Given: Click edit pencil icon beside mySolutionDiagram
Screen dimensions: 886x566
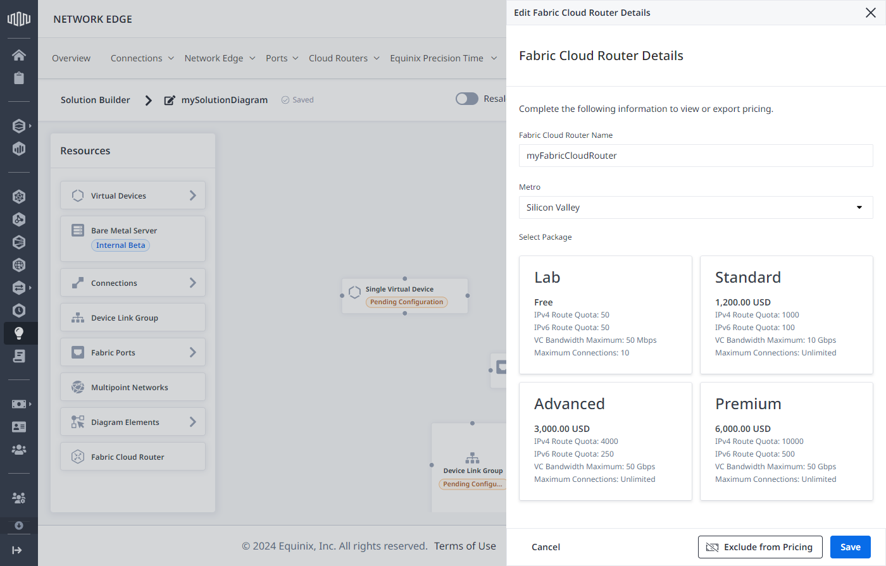Looking at the screenshot, I should click(x=170, y=100).
